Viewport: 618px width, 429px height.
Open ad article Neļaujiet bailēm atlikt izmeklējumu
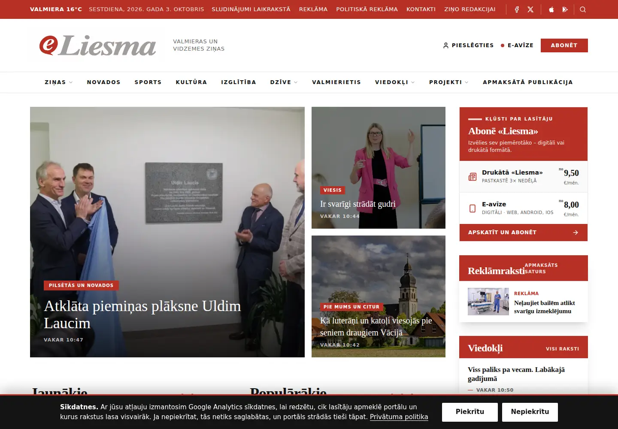point(545,307)
